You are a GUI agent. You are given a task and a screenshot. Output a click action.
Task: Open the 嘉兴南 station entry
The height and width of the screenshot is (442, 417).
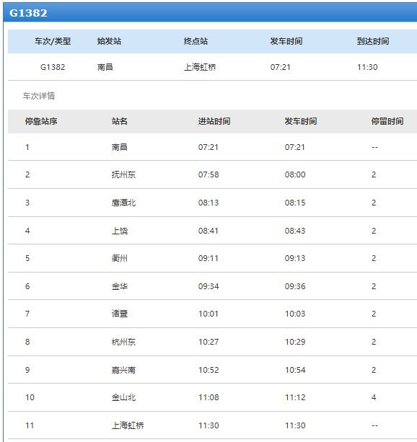123,370
